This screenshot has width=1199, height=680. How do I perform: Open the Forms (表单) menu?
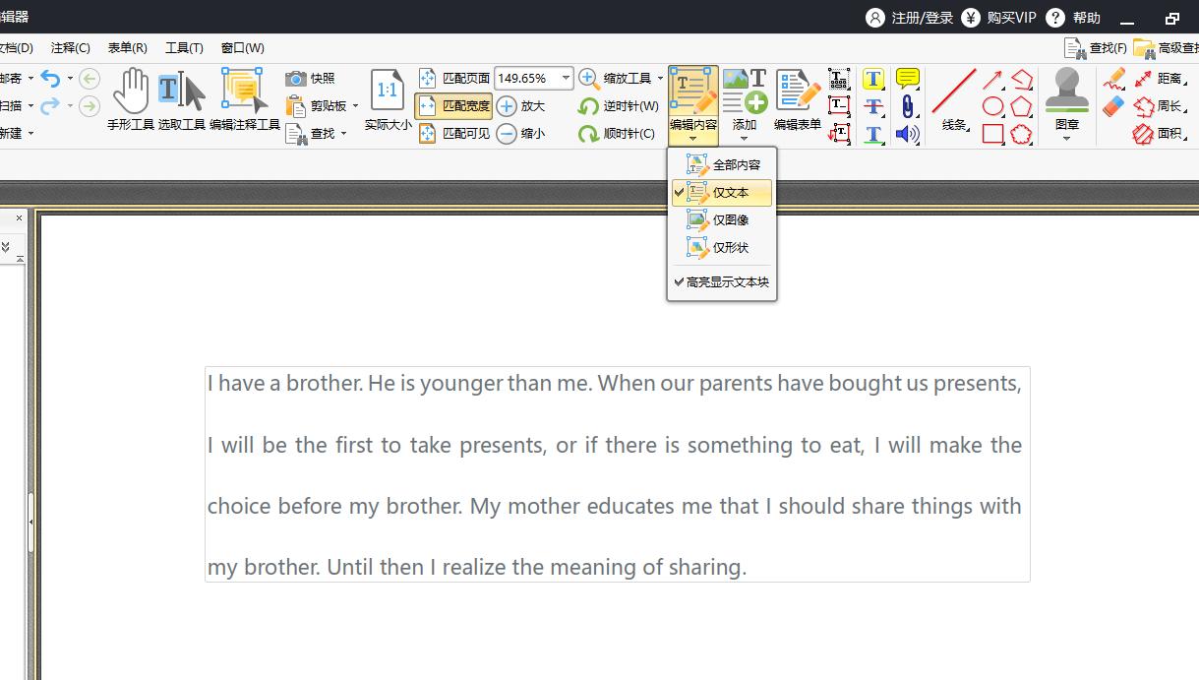127,47
